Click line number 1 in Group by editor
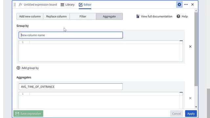This screenshot has width=210, height=118. coord(23,42)
